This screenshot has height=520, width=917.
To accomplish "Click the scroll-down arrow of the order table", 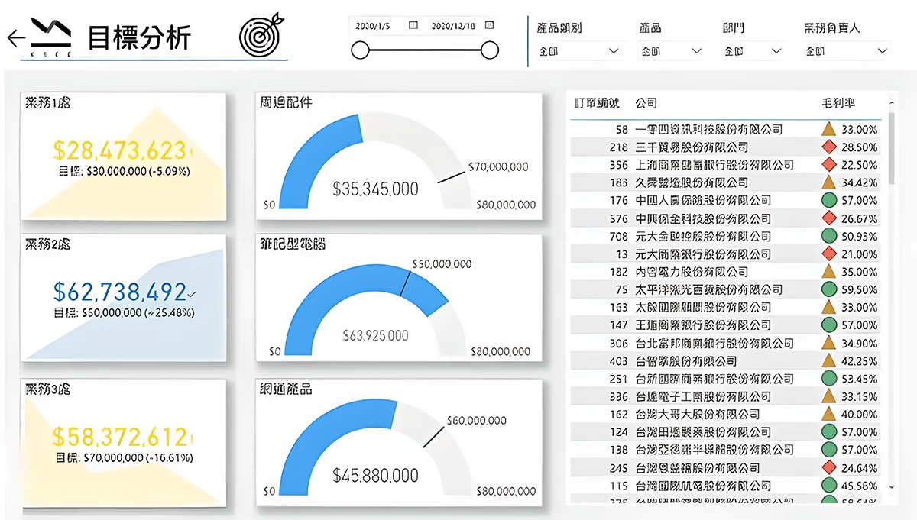I will (x=891, y=486).
